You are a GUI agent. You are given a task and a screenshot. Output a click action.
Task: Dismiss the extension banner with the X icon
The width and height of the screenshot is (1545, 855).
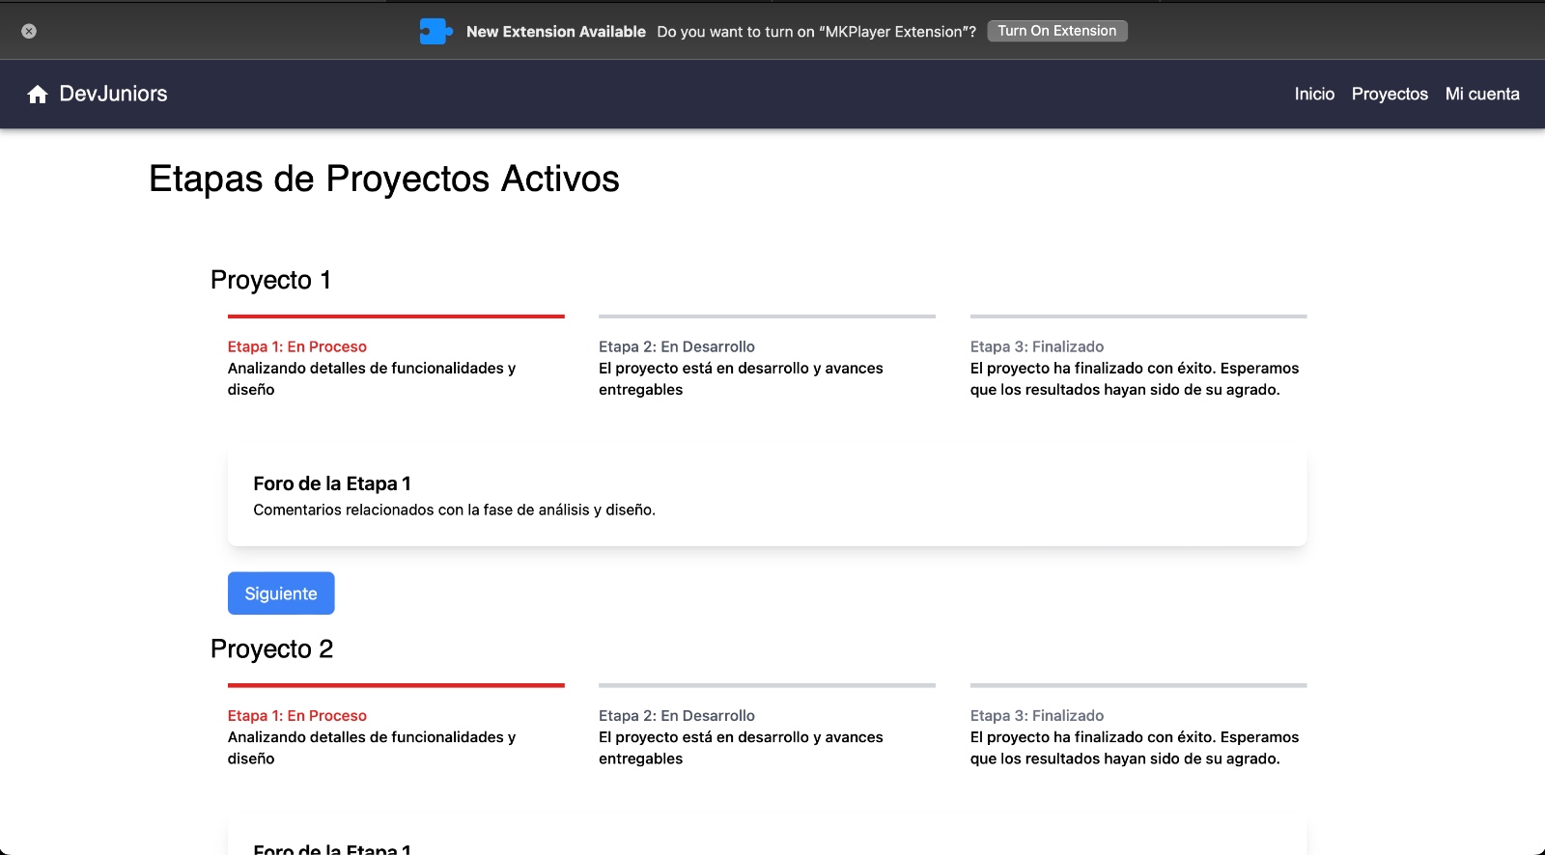pos(29,31)
